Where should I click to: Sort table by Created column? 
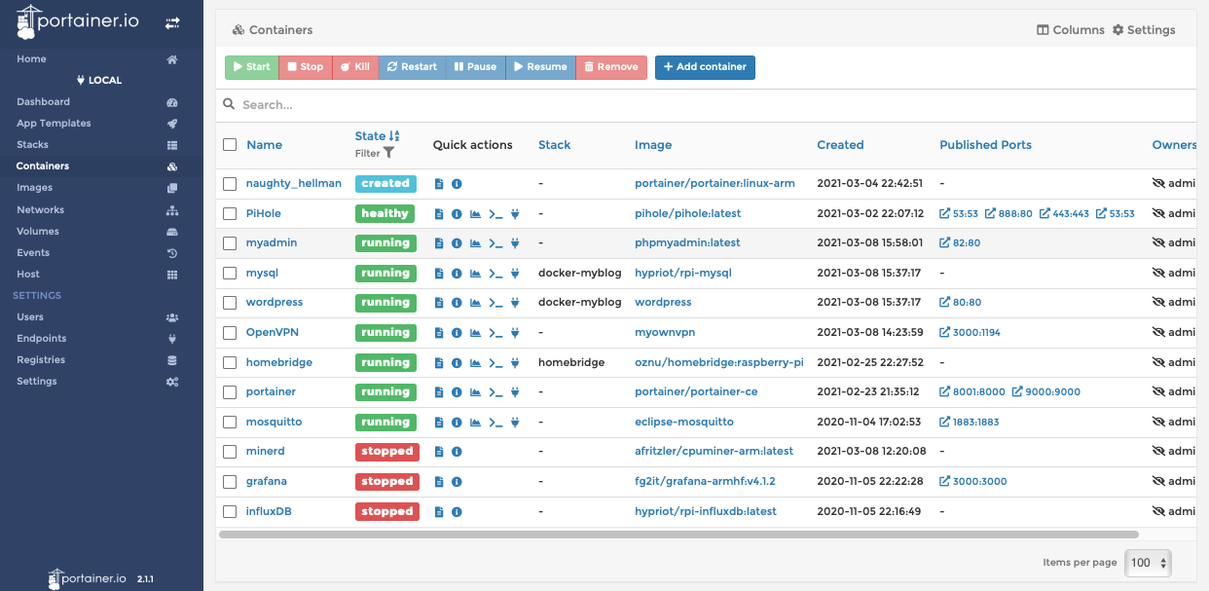[840, 145]
